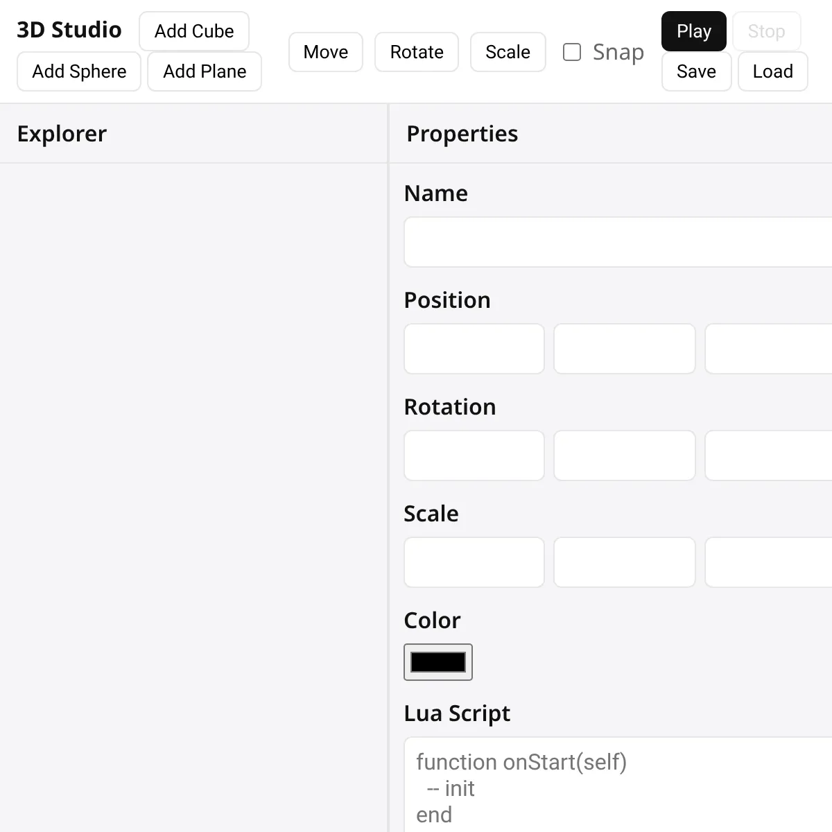Click the second Position field

click(625, 349)
